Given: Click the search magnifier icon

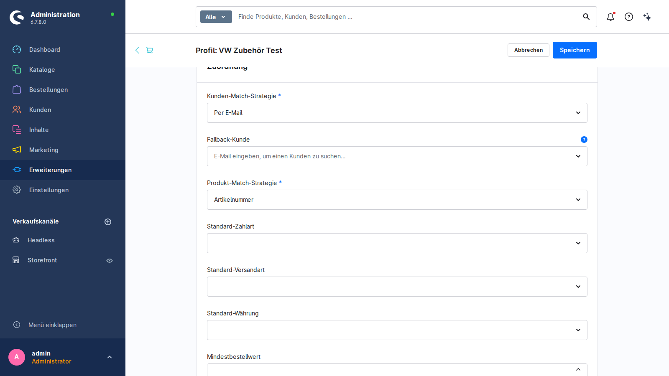Looking at the screenshot, I should pyautogui.click(x=586, y=17).
